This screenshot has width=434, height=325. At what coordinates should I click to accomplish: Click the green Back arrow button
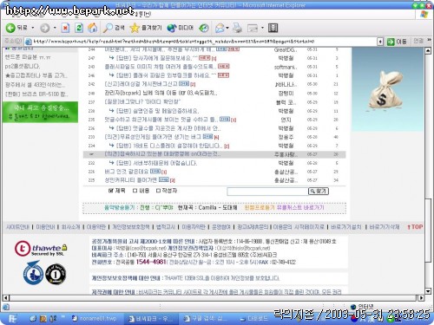coord(10,28)
